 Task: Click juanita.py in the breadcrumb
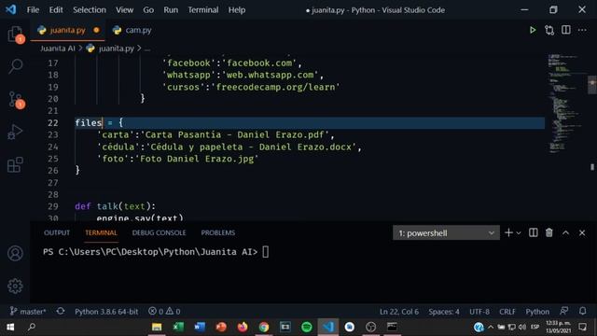coord(116,49)
